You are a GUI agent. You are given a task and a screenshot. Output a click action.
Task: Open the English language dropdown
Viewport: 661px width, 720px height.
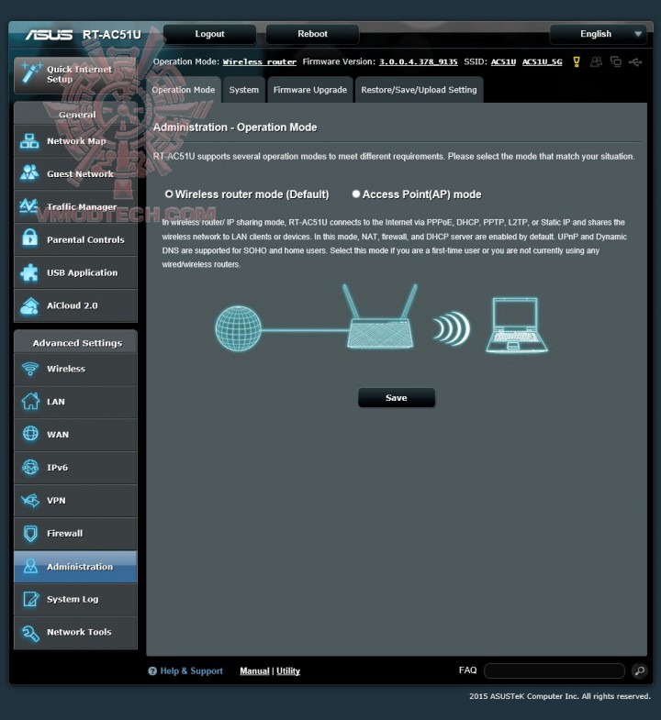(x=599, y=34)
